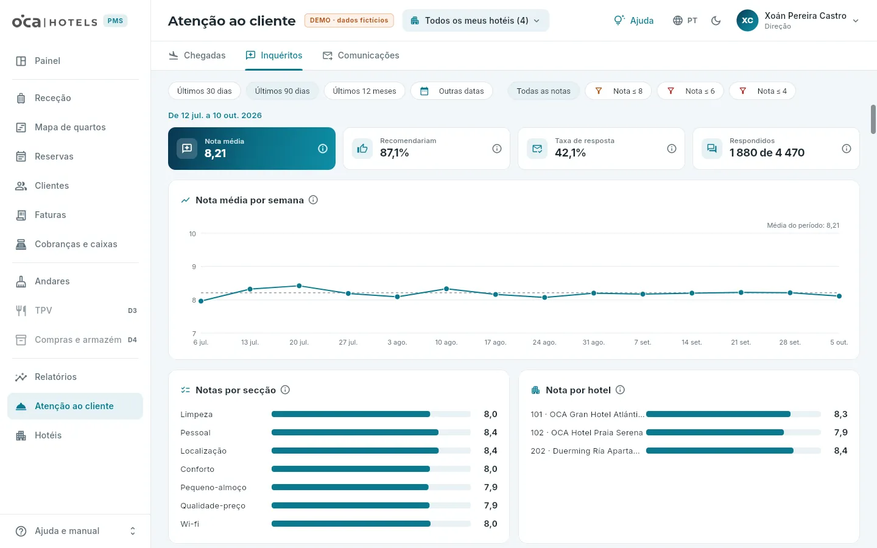Screen dimensions: 877x548
Task: Open Clientes section
Action: click(75, 186)
